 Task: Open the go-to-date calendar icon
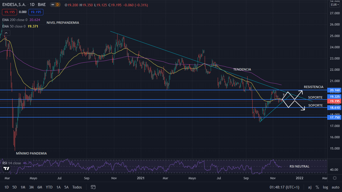click(93, 187)
